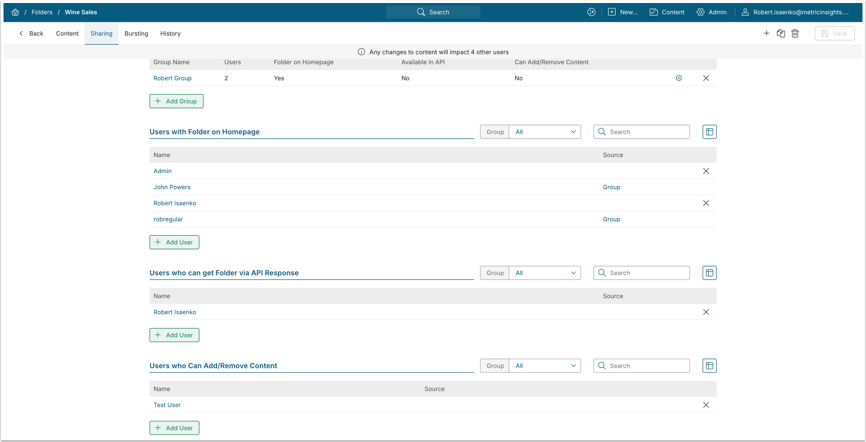
Task: Expand Group dropdown in Add/Remove Content section
Action: (545, 366)
